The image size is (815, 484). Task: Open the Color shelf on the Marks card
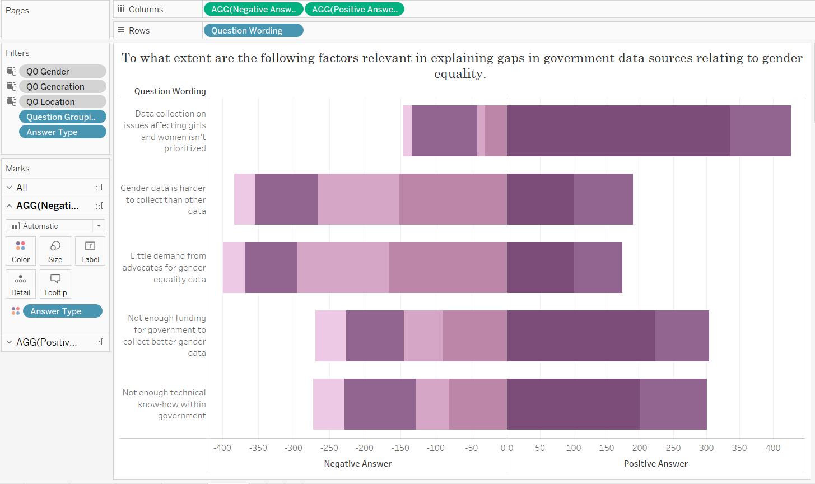[x=21, y=250]
